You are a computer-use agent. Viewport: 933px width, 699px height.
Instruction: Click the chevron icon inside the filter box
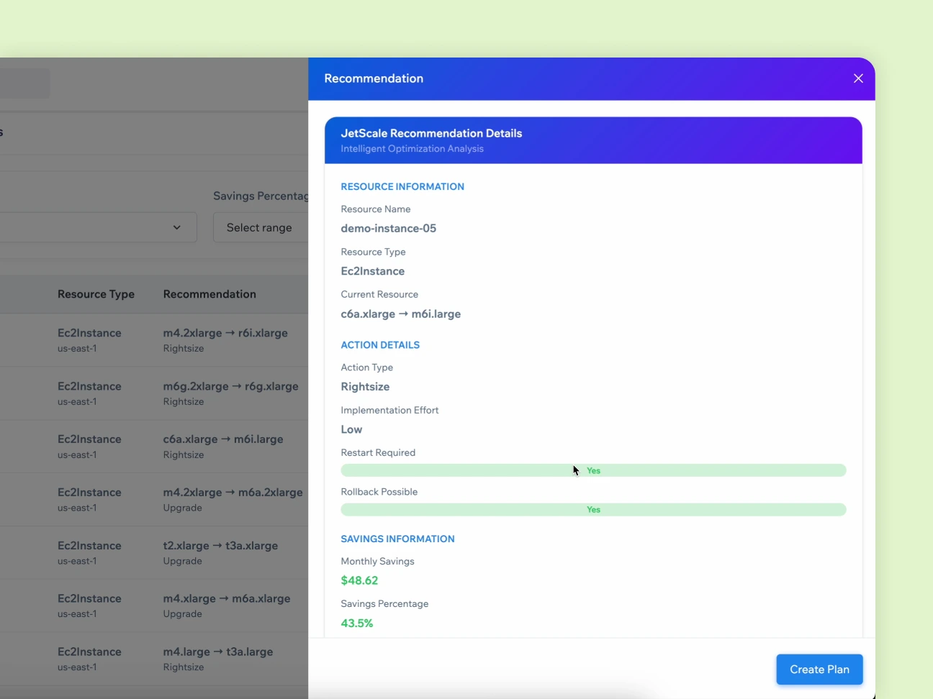[x=177, y=227]
